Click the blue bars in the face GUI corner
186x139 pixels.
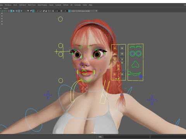141,76
